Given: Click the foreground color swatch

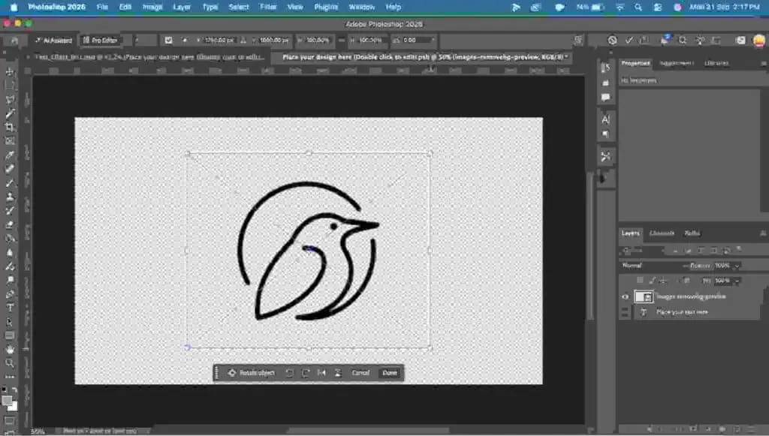Looking at the screenshot, I should [x=7, y=401].
